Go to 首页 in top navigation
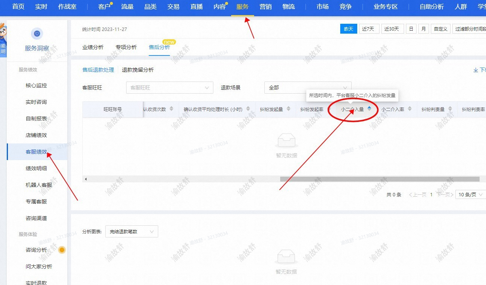 [19, 6]
